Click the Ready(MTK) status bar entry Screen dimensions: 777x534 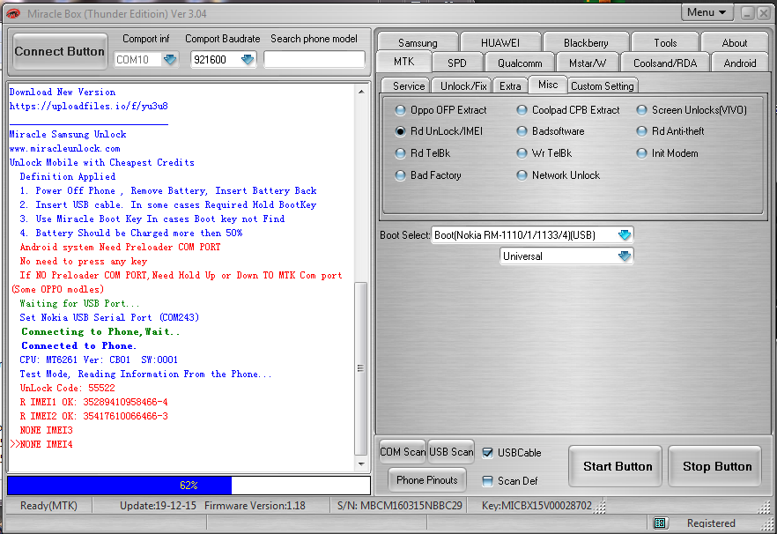click(x=48, y=506)
